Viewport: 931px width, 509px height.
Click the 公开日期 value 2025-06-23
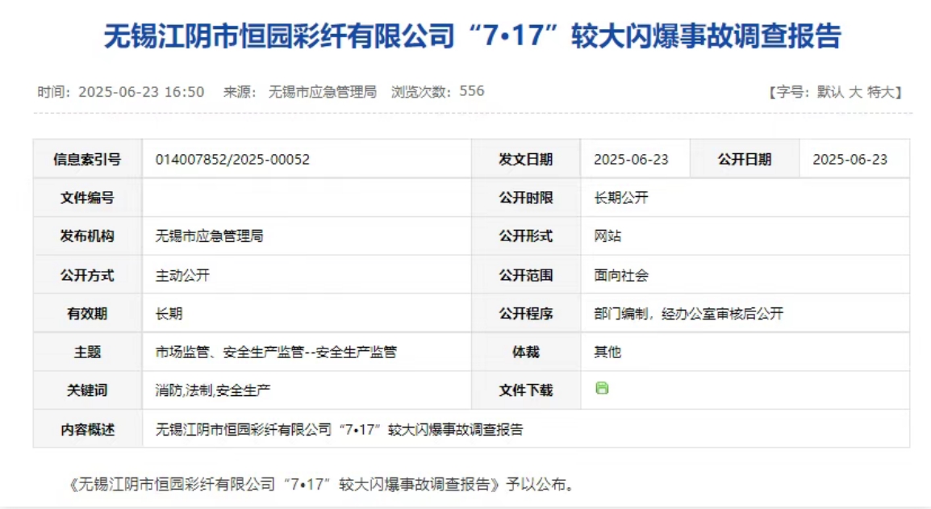(850, 160)
